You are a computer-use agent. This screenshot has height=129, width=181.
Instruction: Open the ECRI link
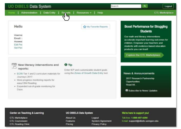click(x=20, y=74)
